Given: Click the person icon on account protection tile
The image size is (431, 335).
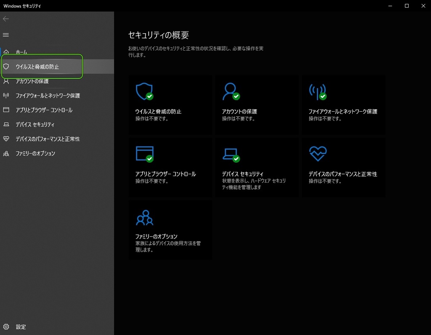Looking at the screenshot, I should tap(230, 91).
